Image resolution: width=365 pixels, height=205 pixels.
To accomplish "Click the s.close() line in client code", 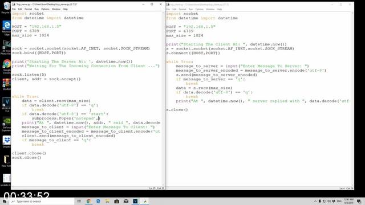I will [x=177, y=110].
